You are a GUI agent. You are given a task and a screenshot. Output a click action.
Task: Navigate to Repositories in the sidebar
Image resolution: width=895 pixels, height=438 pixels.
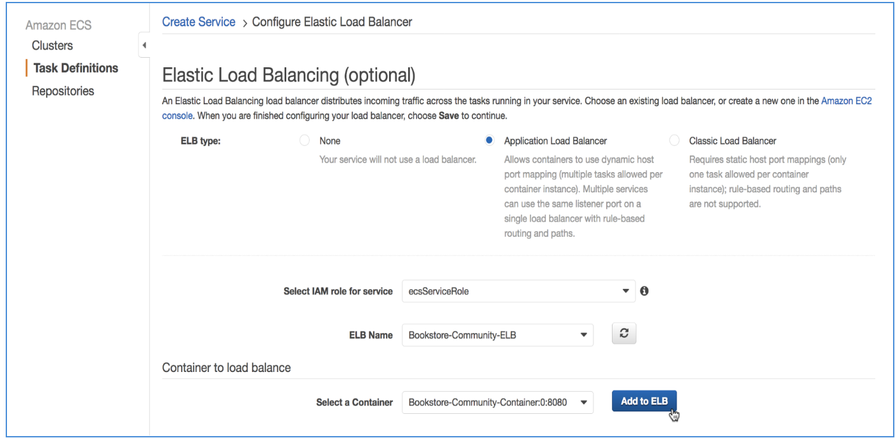pos(63,91)
